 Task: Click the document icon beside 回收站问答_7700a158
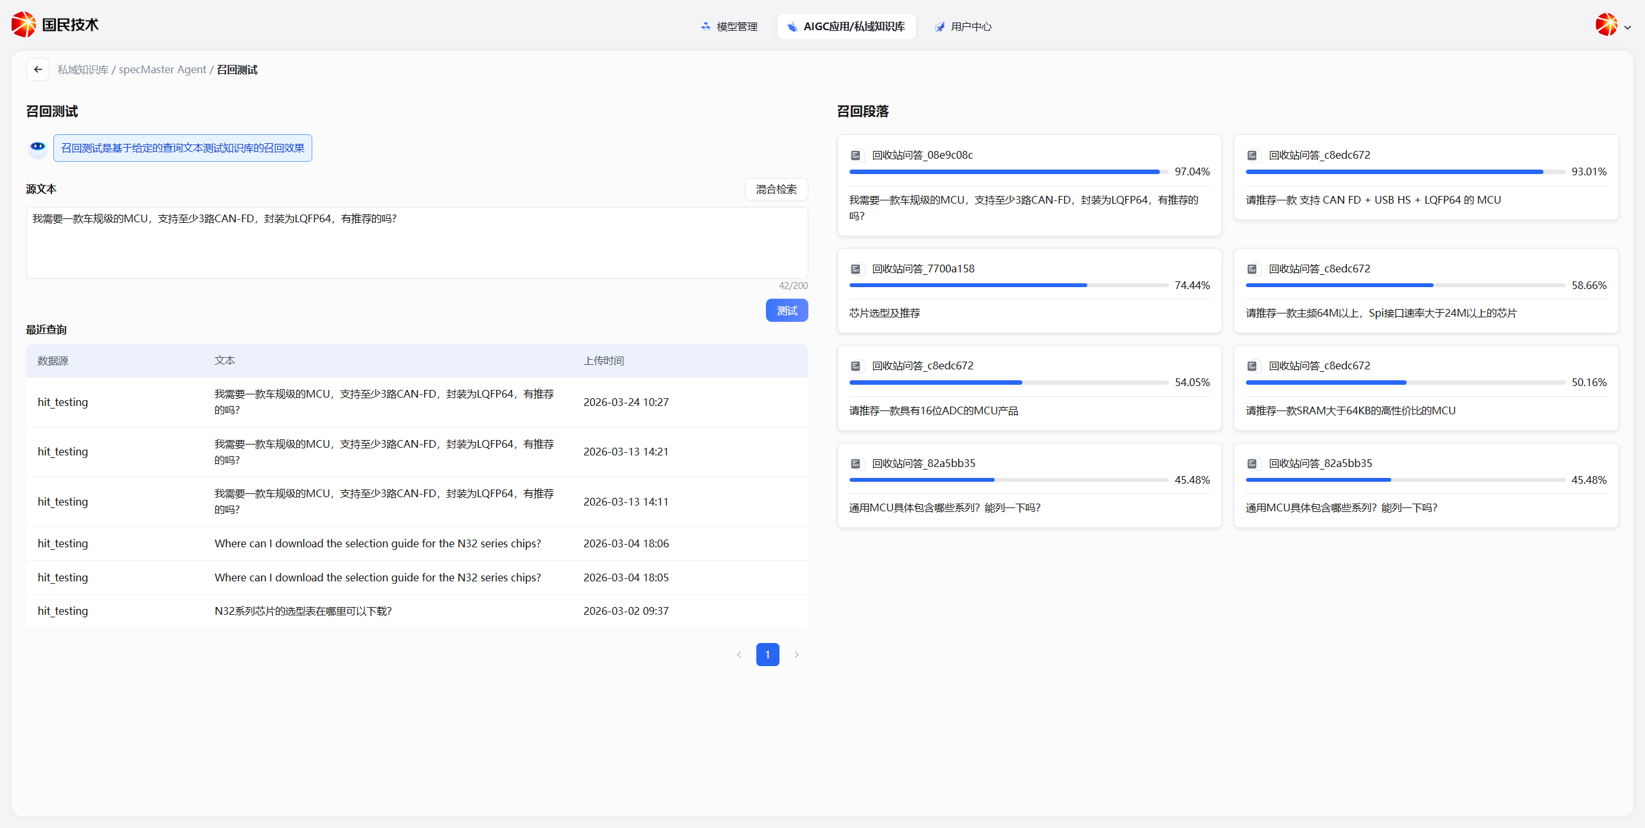[x=855, y=269]
